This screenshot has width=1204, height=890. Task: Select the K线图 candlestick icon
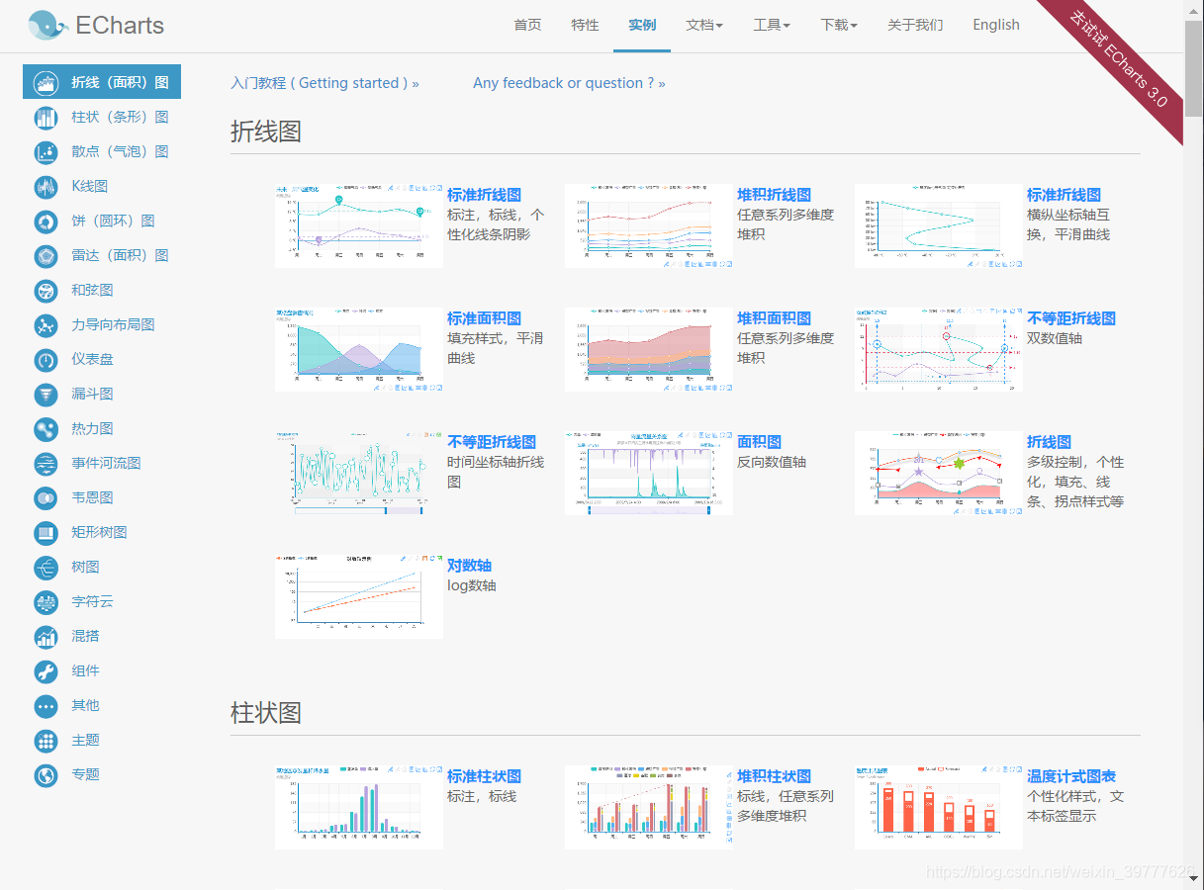(x=46, y=187)
